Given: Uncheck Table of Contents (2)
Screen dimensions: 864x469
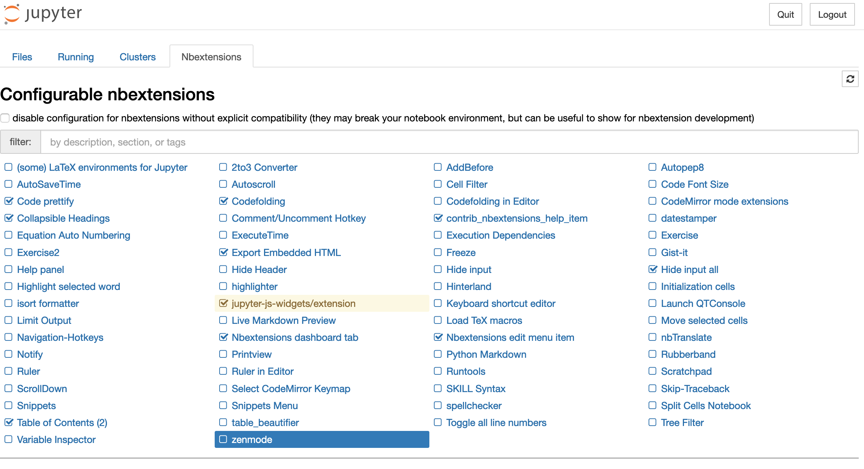Looking at the screenshot, I should pos(9,422).
